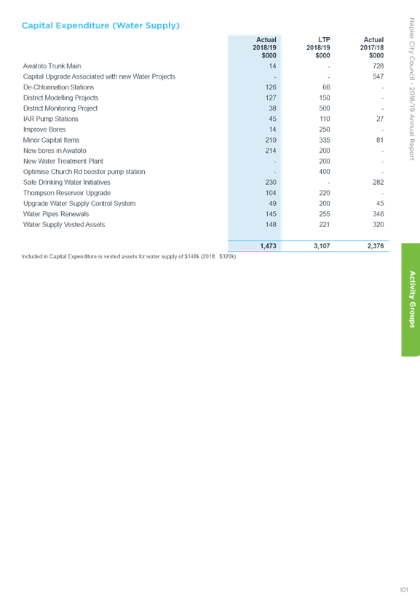
Task: Click Thompson Reservoir Upgrade label
Action: (x=67, y=193)
